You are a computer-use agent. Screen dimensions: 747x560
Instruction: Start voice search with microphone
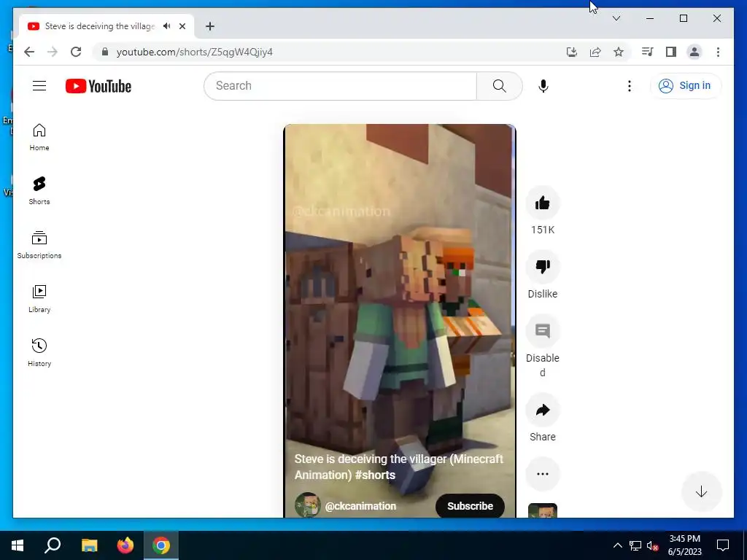(x=543, y=86)
